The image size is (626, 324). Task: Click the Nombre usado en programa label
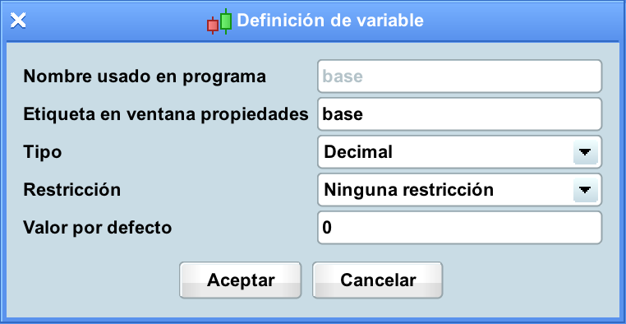click(x=145, y=76)
